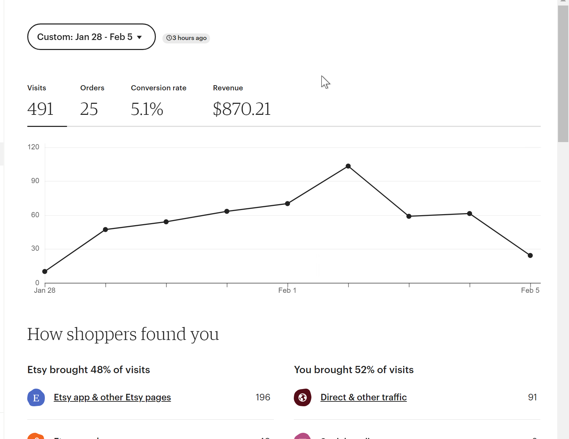The image size is (569, 439).
Task: Open Etsy app & other Etsy pages link
Action: [112, 397]
